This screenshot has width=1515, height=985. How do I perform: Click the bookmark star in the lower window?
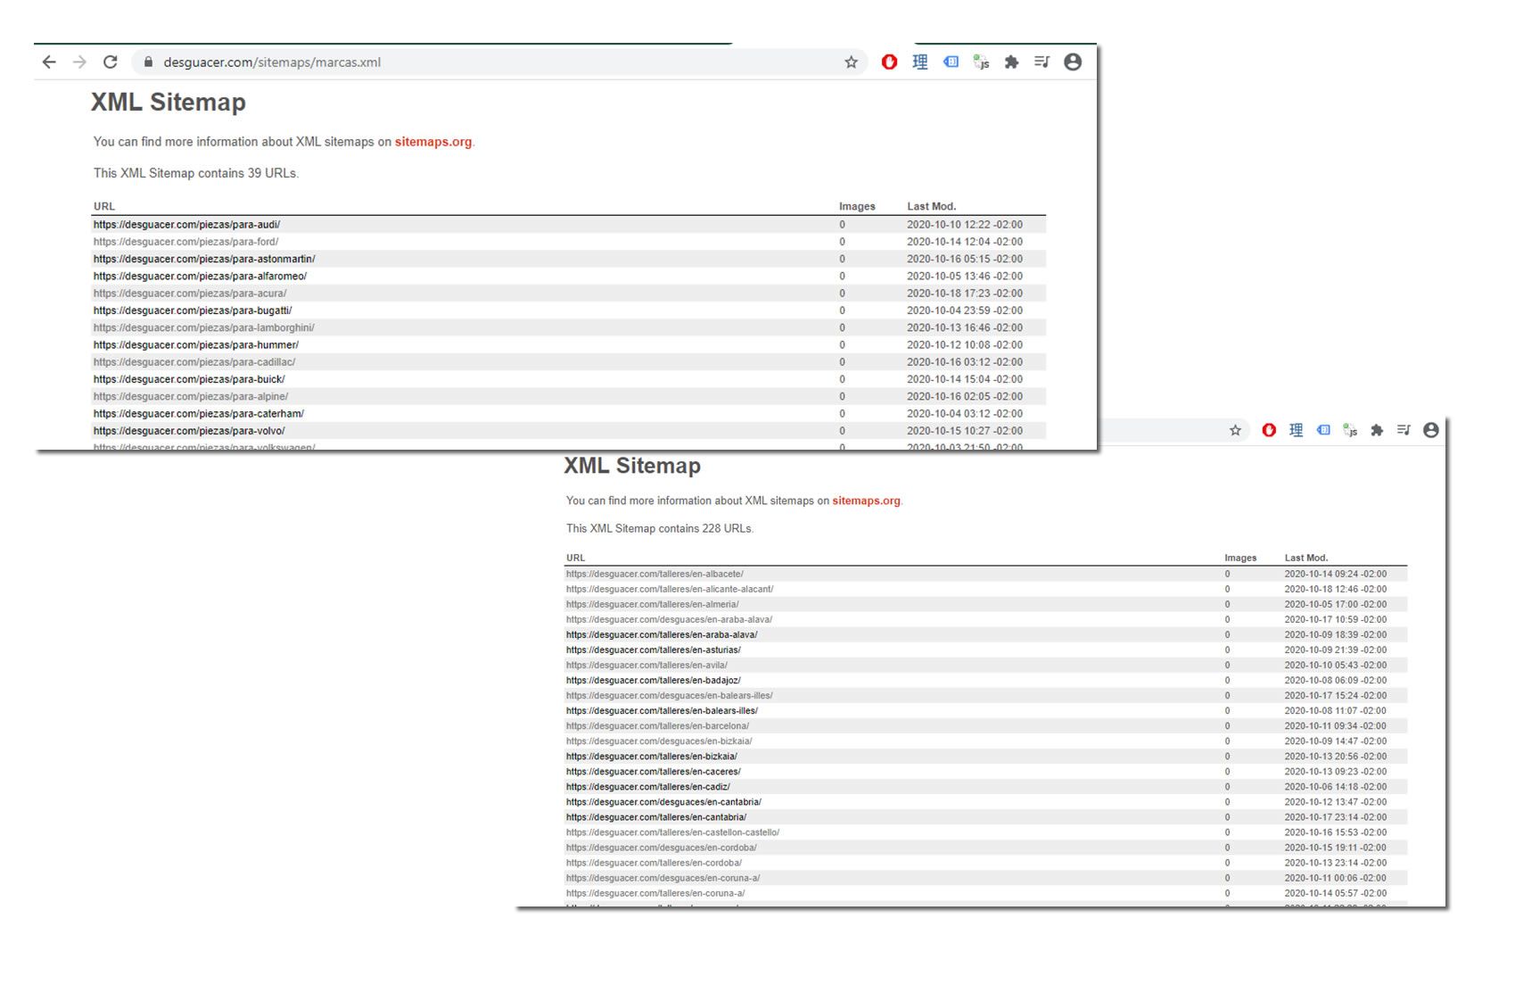[1235, 431]
